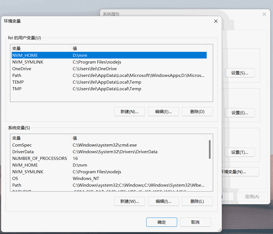The width and height of the screenshot is (273, 234).
Task: Click system variables 值 column header
Action: [x=139, y=138]
